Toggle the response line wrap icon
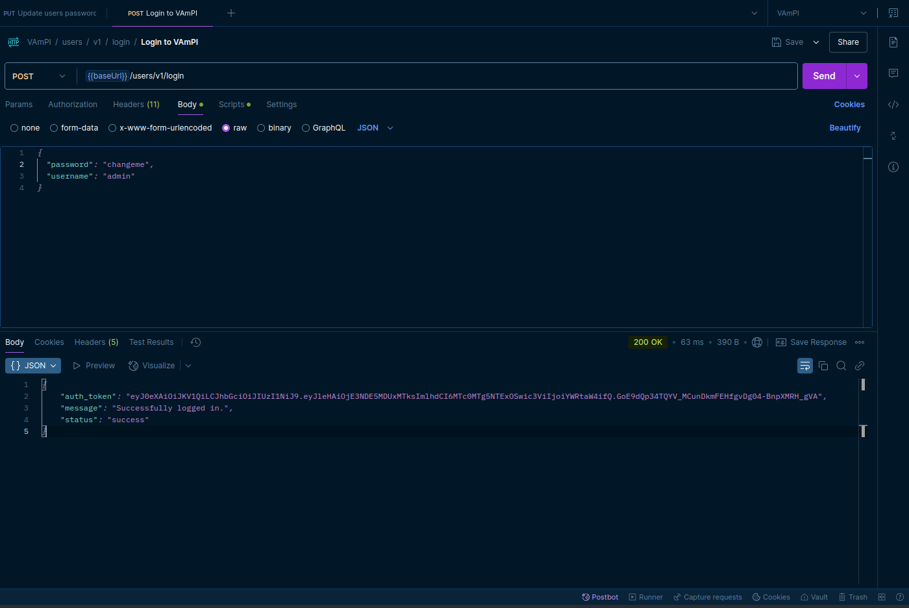This screenshot has height=608, width=909. pyautogui.click(x=805, y=366)
